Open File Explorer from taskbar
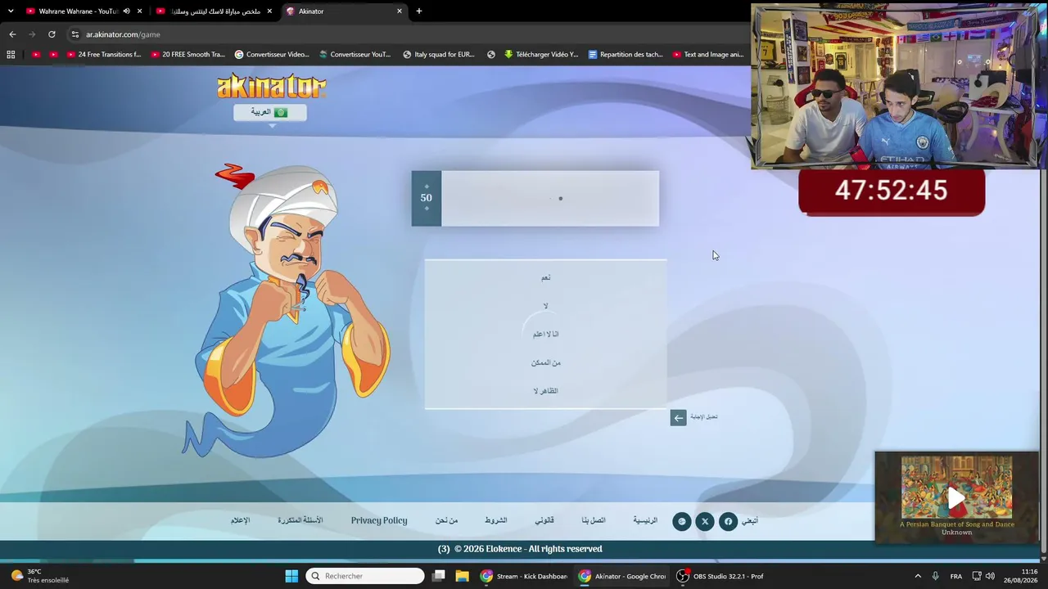Image resolution: width=1048 pixels, height=589 pixels. coord(462,576)
